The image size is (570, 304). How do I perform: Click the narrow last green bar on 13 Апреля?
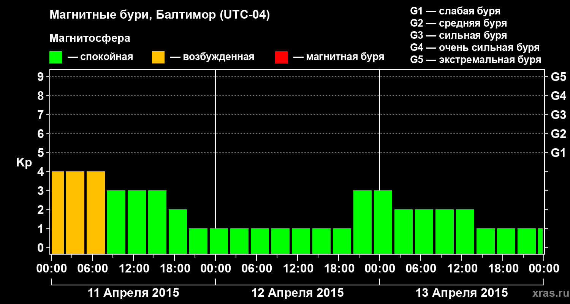click(540, 241)
